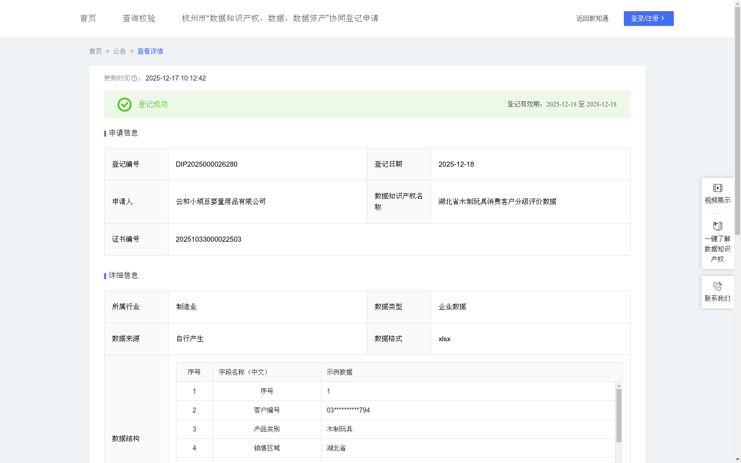This screenshot has height=463, width=741.
Task: Click 首页 in the breadcrumb
Action: click(x=95, y=51)
